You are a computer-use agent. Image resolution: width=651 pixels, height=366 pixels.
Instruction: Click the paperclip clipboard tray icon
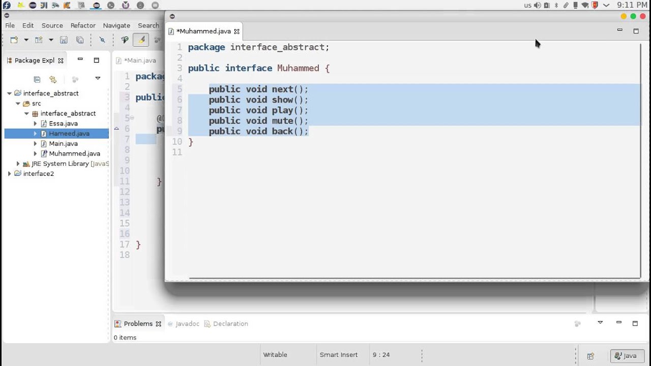click(566, 5)
